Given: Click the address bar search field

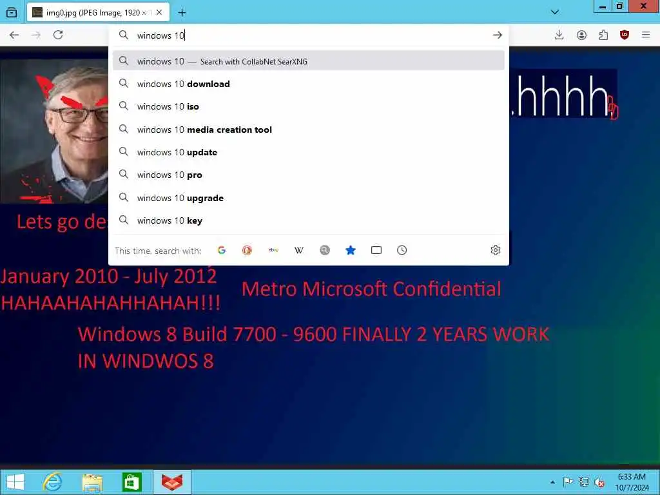Looking at the screenshot, I should (x=308, y=35).
